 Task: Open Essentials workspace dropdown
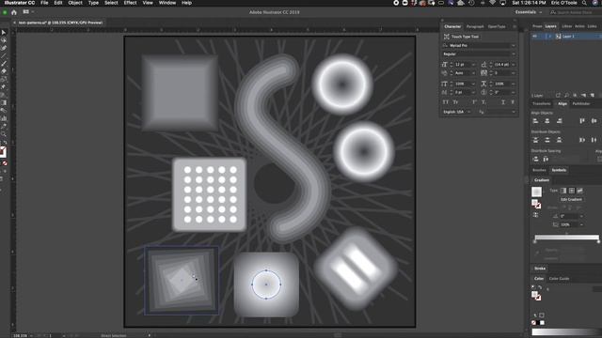point(529,12)
